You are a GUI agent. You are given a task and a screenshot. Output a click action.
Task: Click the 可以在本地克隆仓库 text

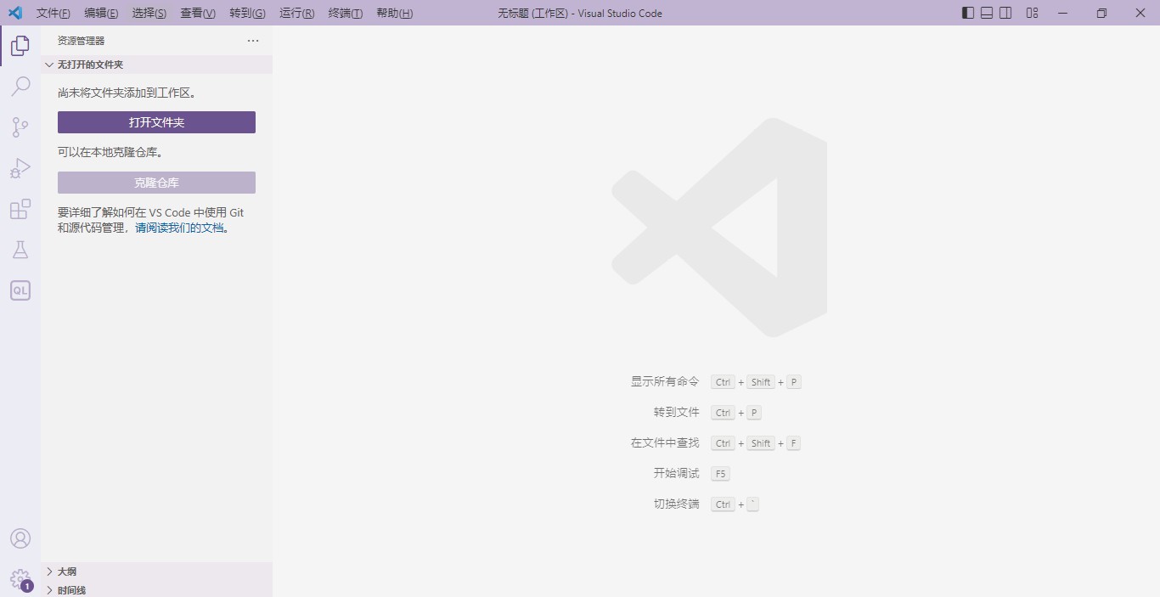pos(110,152)
